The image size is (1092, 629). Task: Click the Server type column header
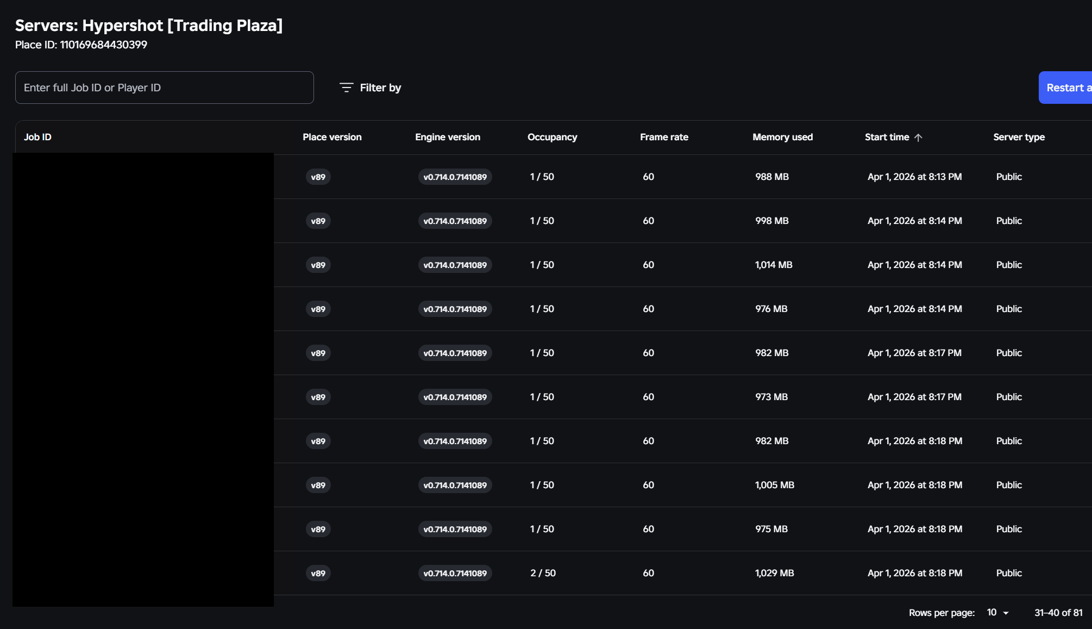pyautogui.click(x=1019, y=137)
